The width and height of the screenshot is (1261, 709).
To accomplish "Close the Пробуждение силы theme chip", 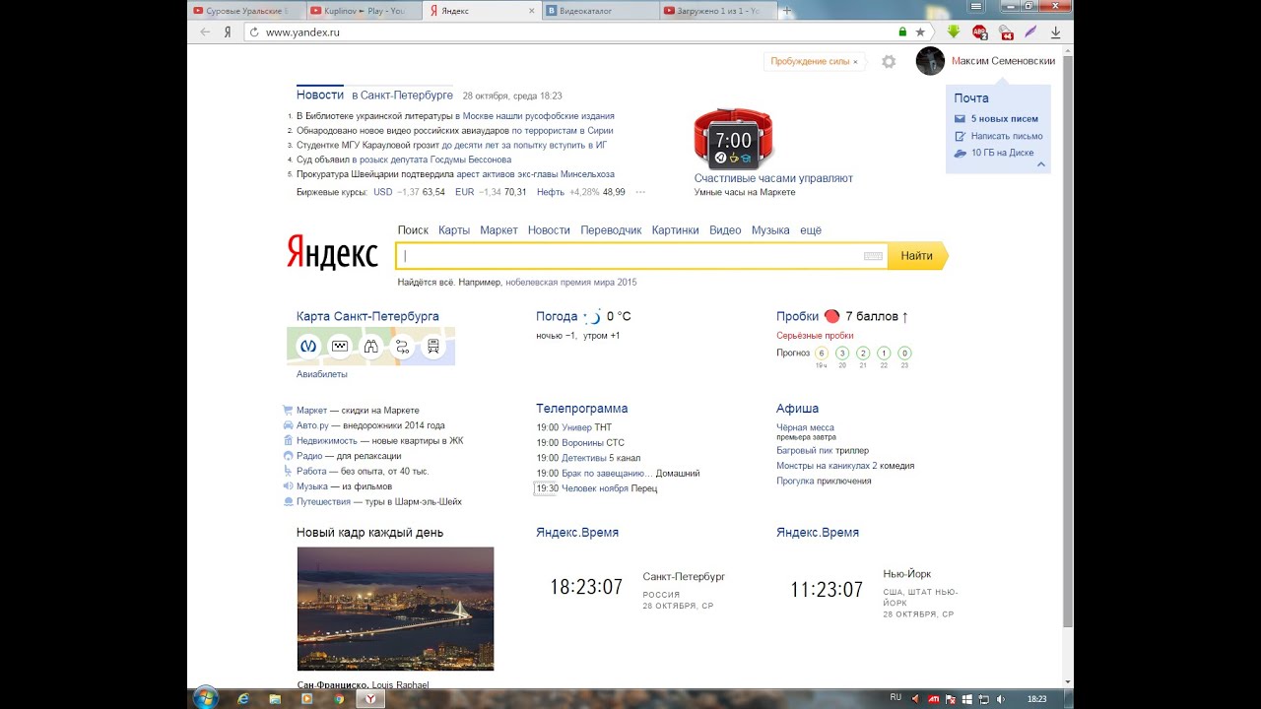I will click(855, 62).
